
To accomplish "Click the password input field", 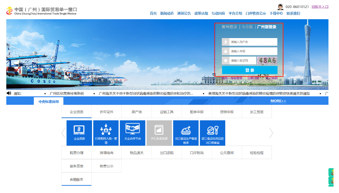I will (x=250, y=51).
